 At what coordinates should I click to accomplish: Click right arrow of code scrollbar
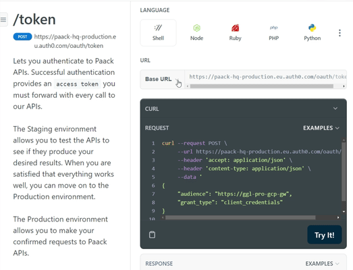point(338,217)
